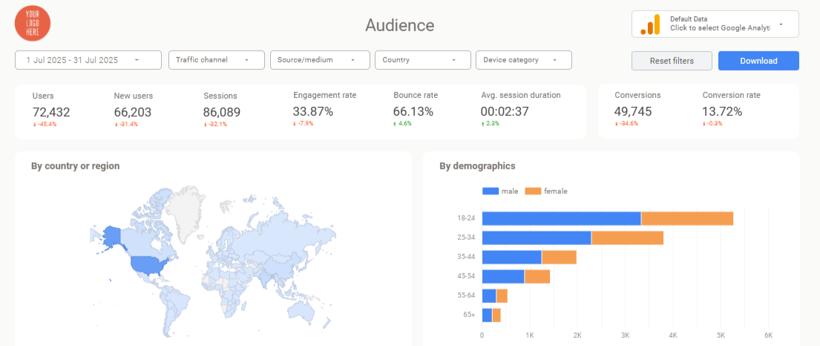The image size is (820, 346).
Task: Click the Conversions change -34.6%
Action: [626, 123]
